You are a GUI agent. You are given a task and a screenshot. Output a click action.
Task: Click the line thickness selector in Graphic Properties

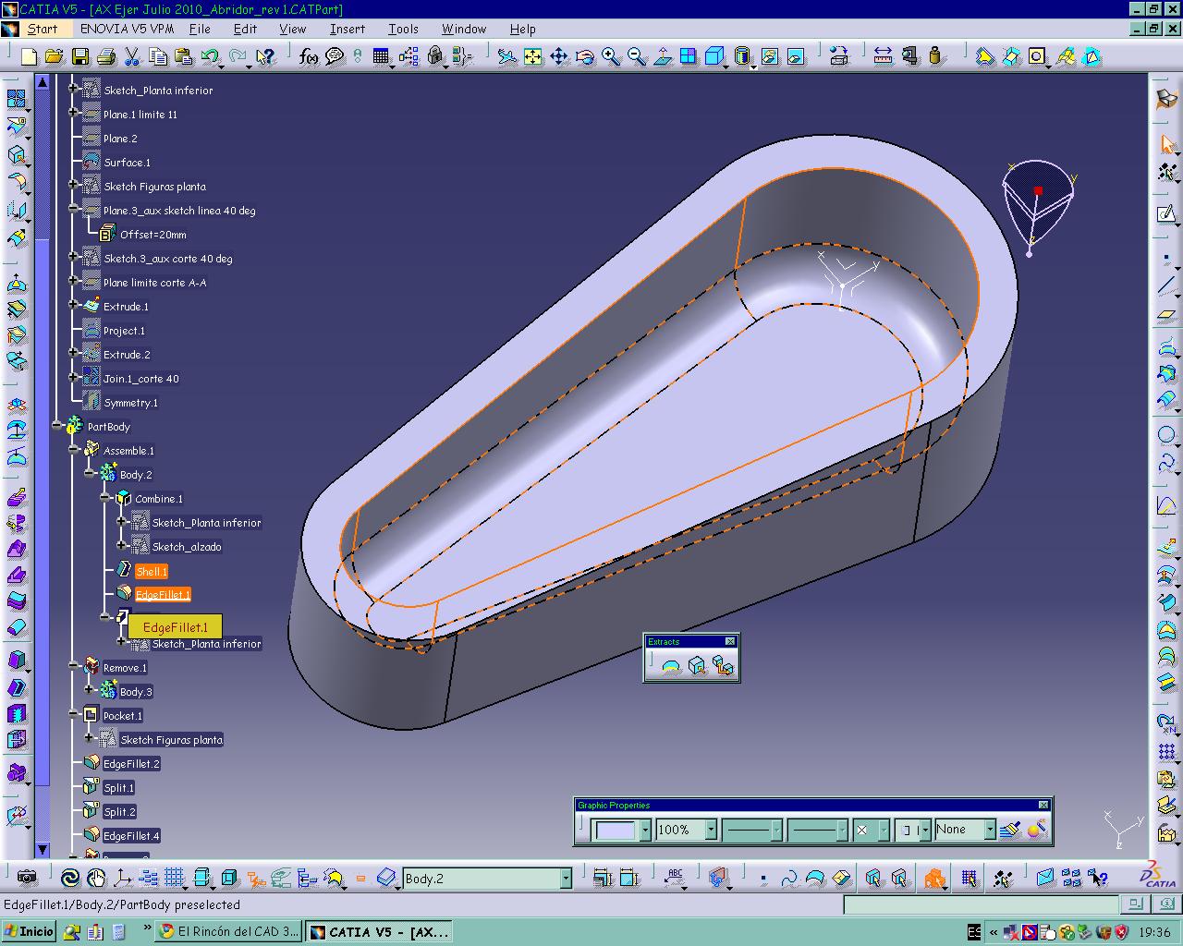coord(753,830)
